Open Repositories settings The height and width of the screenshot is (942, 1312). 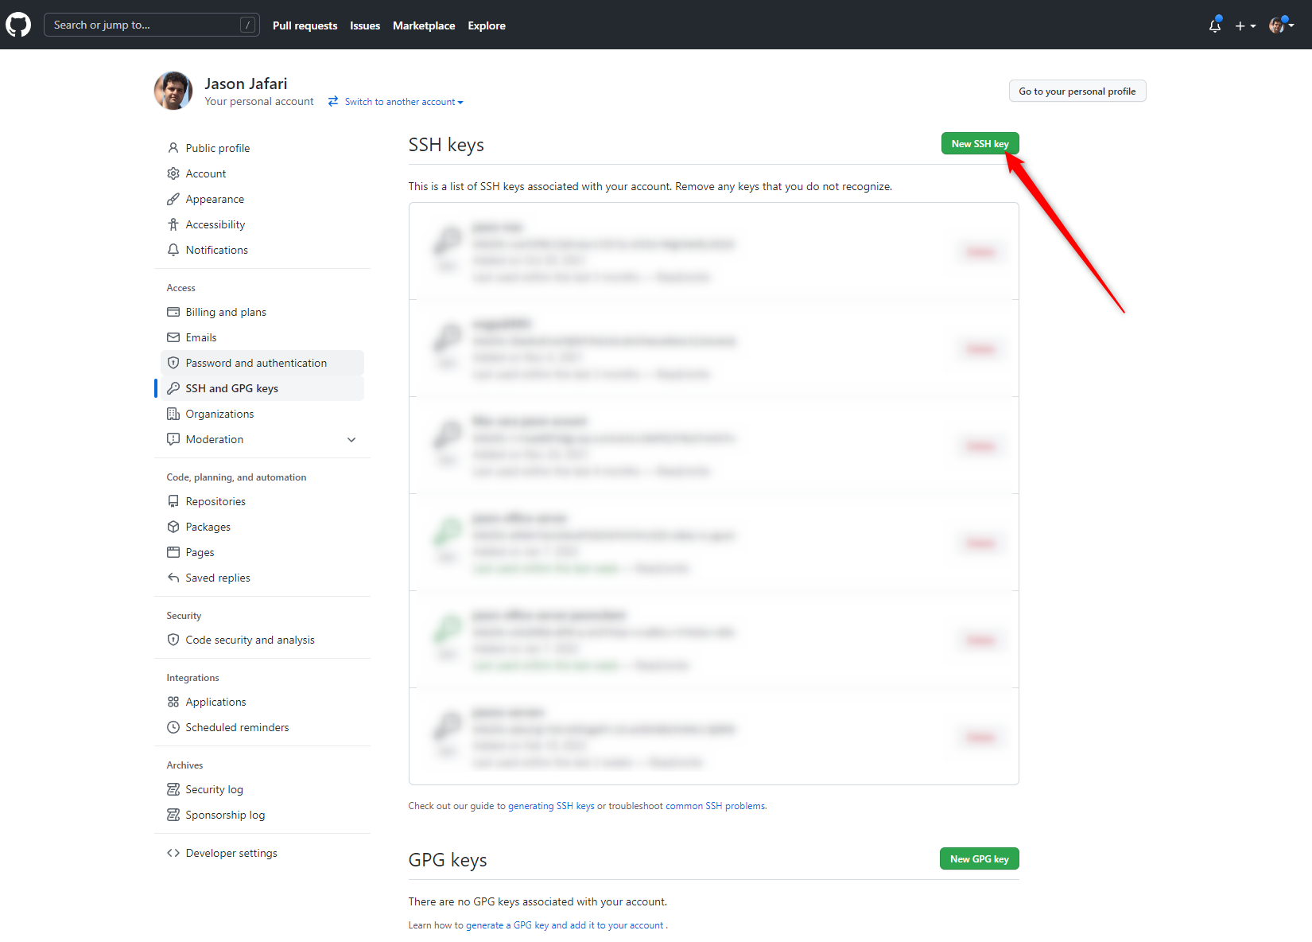click(262, 501)
